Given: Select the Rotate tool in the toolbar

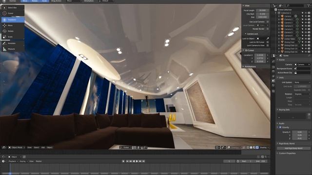Looking at the screenshot, I should tap(13, 31).
